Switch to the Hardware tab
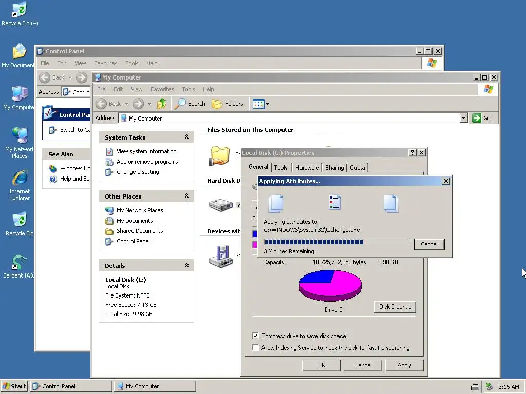This screenshot has height=394, width=526. (307, 168)
